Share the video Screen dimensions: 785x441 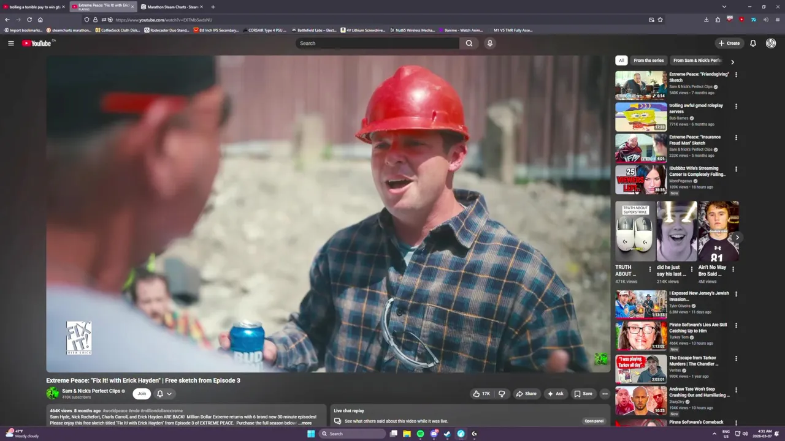tap(526, 394)
